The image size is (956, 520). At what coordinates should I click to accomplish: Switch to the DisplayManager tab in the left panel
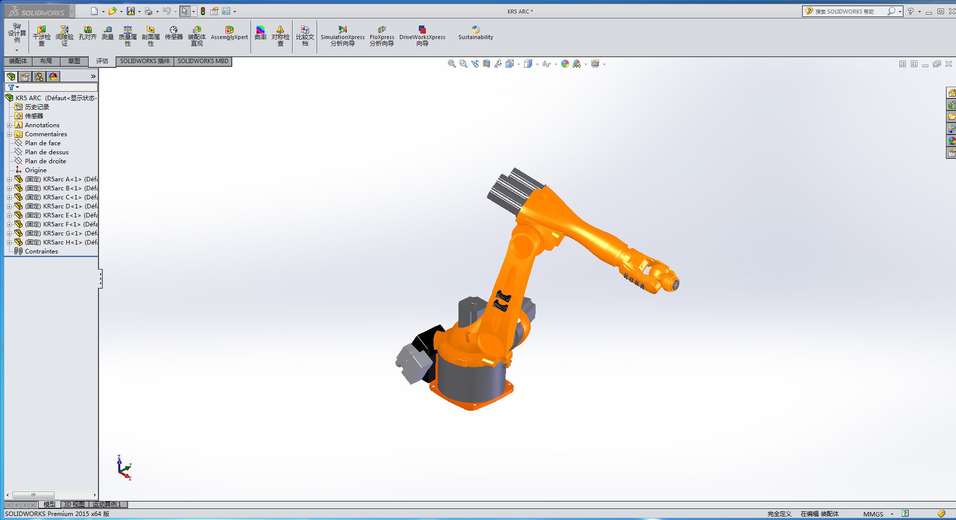tap(53, 77)
